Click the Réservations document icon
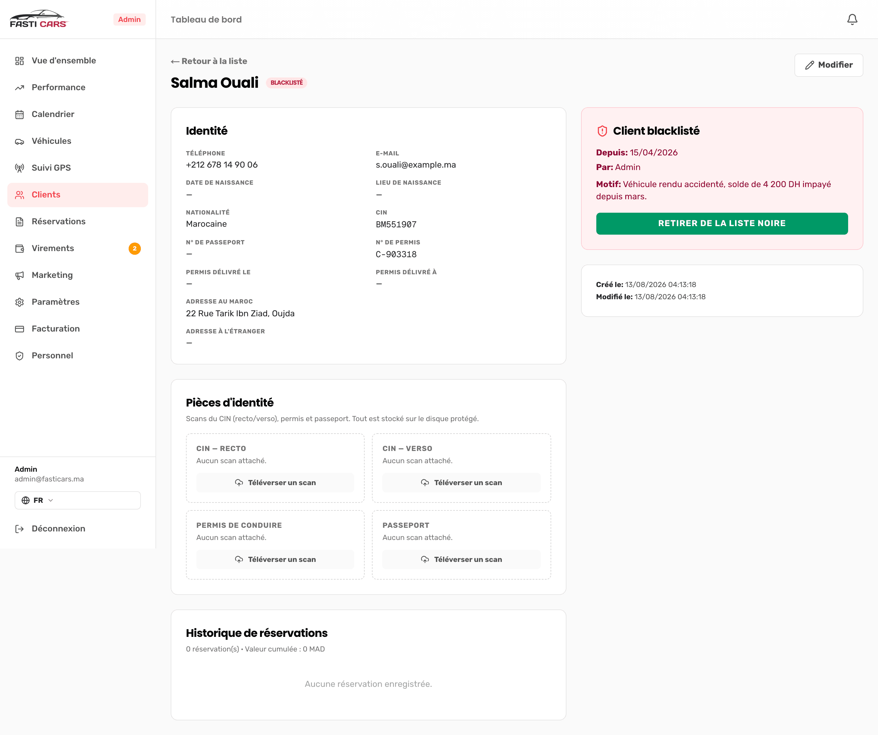878x735 pixels. point(20,222)
